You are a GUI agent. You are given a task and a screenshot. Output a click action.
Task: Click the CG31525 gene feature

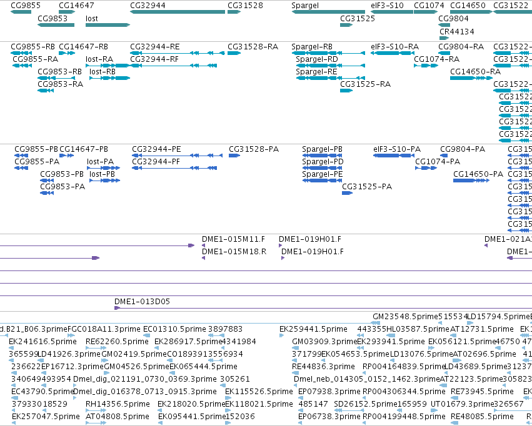(x=346, y=25)
